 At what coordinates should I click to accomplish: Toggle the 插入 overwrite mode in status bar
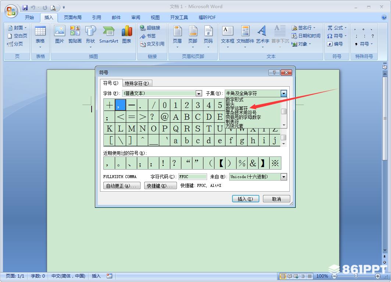click(x=96, y=276)
